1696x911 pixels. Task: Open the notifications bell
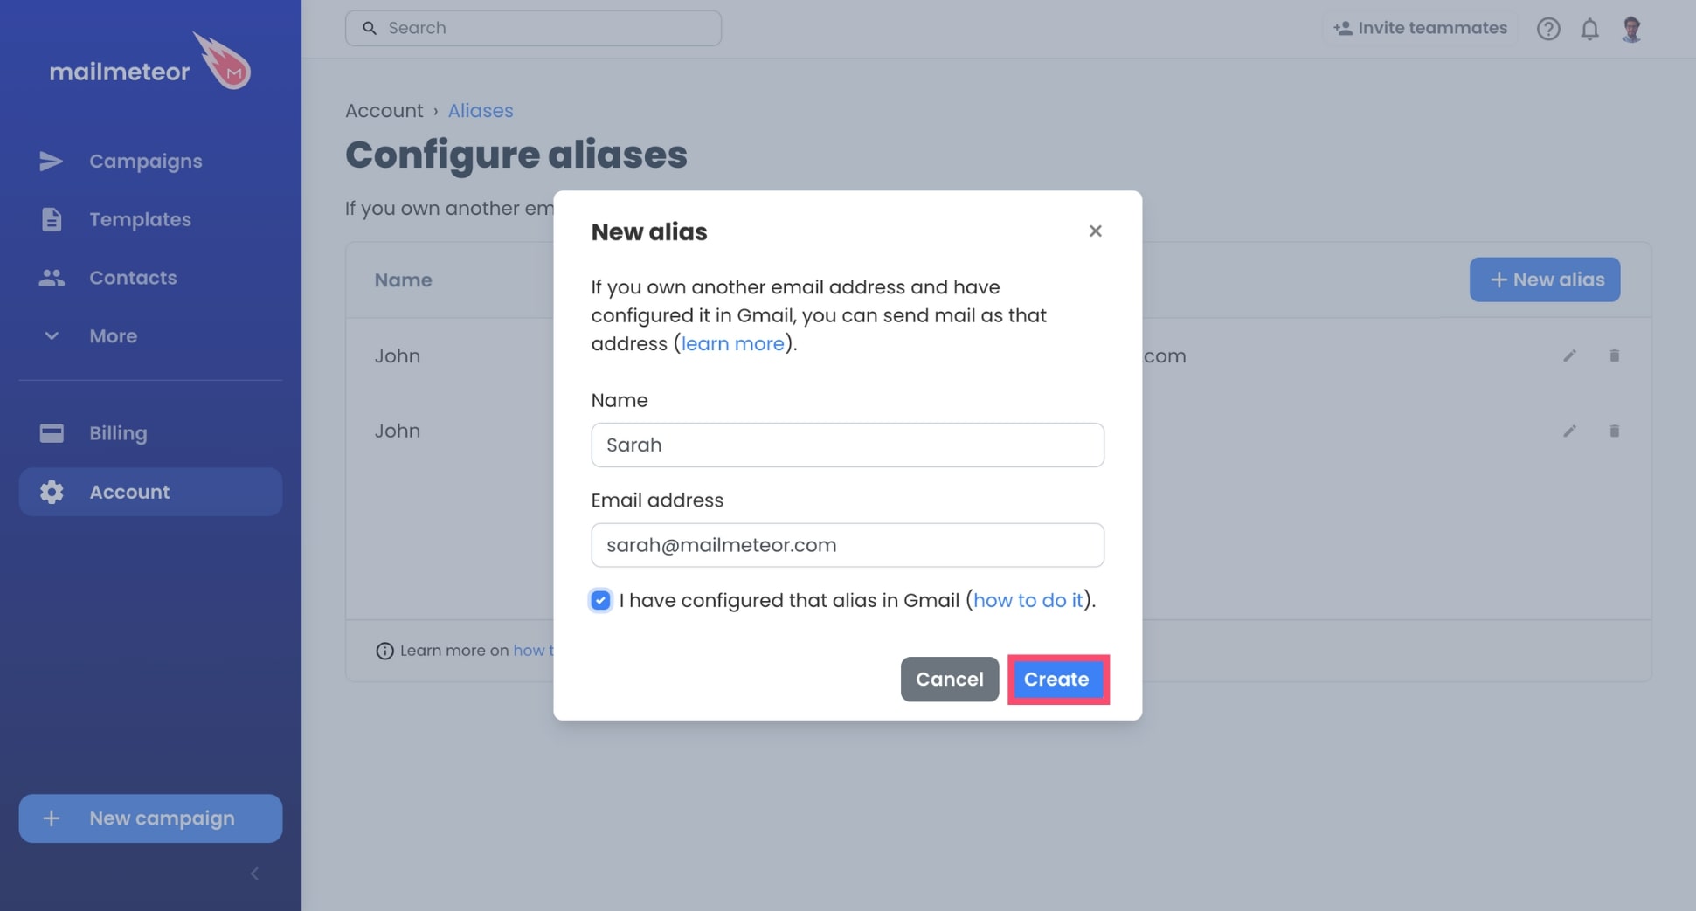pos(1589,29)
